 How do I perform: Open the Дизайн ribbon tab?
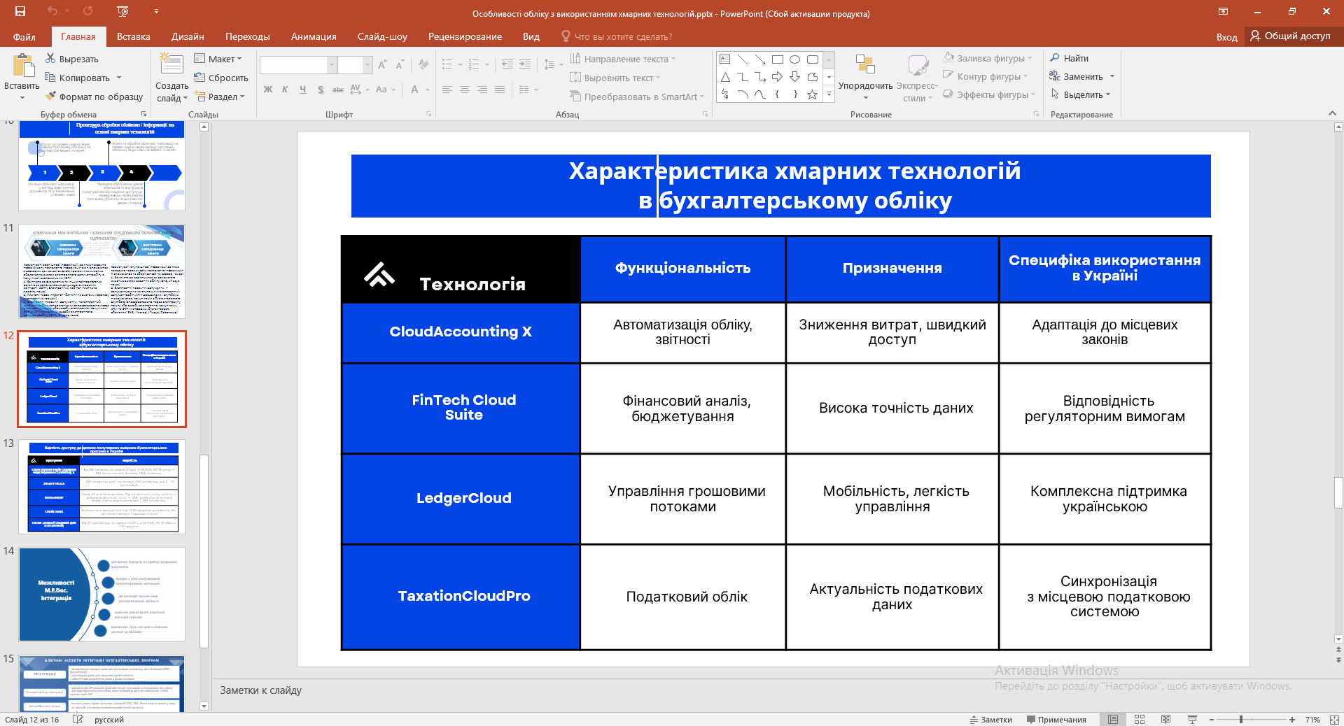pos(188,36)
